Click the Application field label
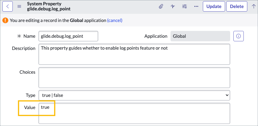The width and height of the screenshot is (258, 126). tap(156, 36)
